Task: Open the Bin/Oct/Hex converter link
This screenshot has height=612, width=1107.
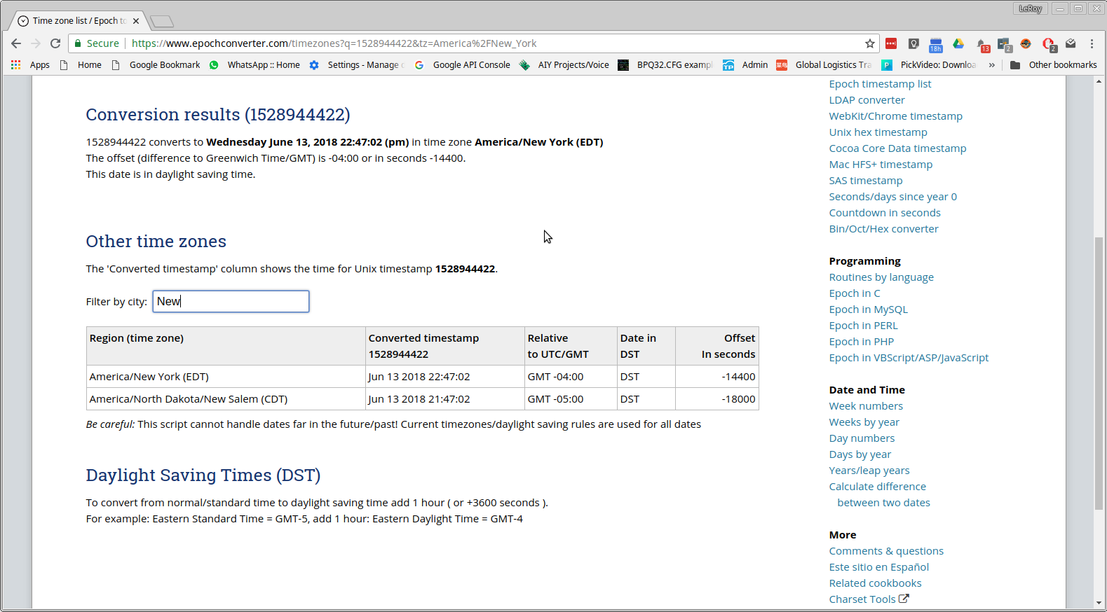Action: pos(883,229)
